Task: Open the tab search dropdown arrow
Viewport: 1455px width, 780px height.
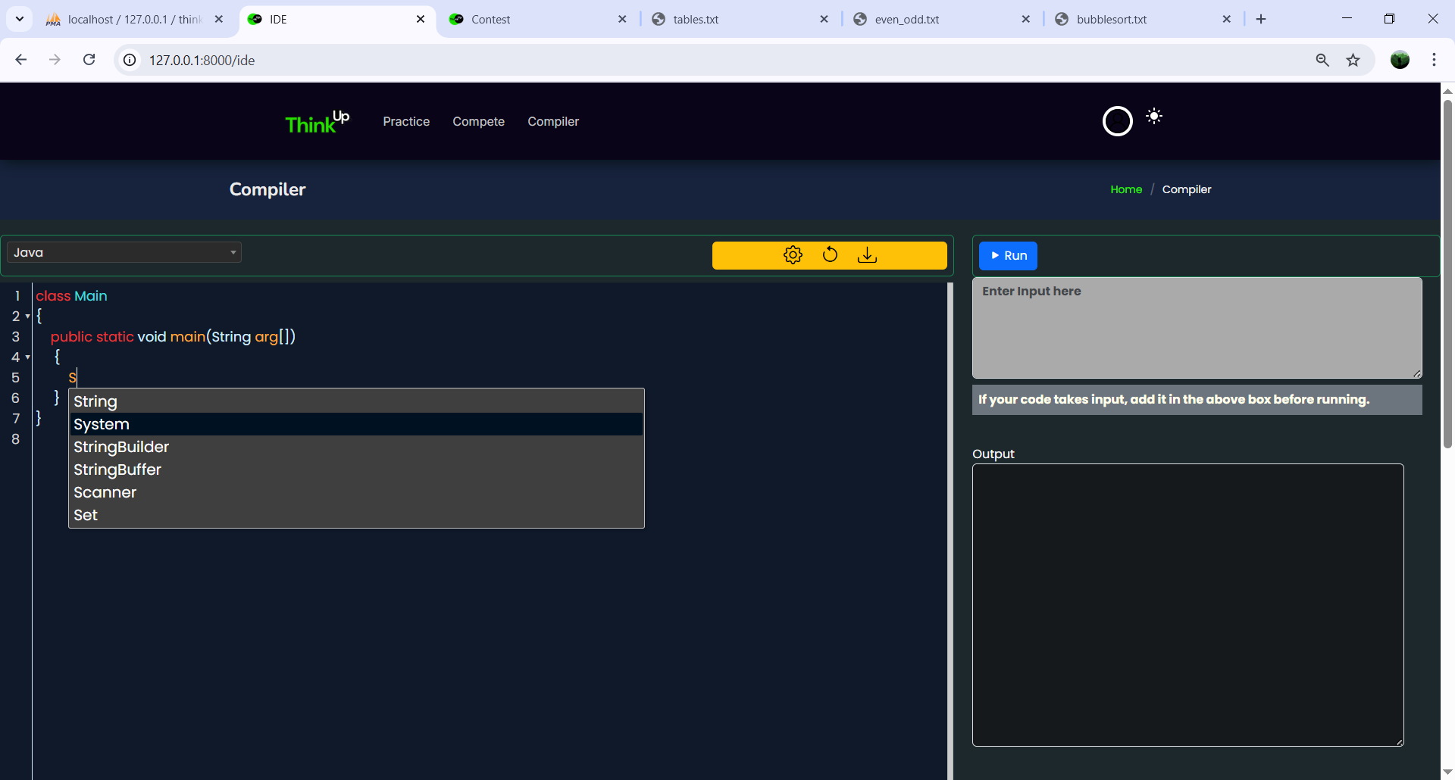Action: [x=20, y=19]
